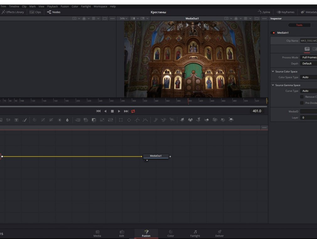Image resolution: width=317 pixels, height=239 pixels.
Task: Add a Channel Booleans node
Action: [x=86, y=120]
